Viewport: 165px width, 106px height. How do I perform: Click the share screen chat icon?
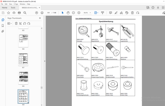(x=148, y=7)
